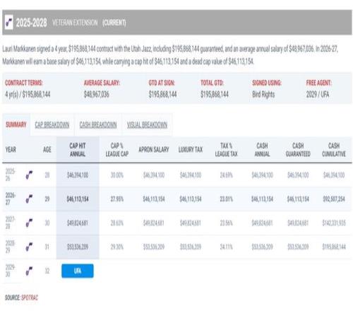Click the 2026-27 cap hit value $46,113,154
This screenshot has height=311, width=353.
[x=78, y=199]
